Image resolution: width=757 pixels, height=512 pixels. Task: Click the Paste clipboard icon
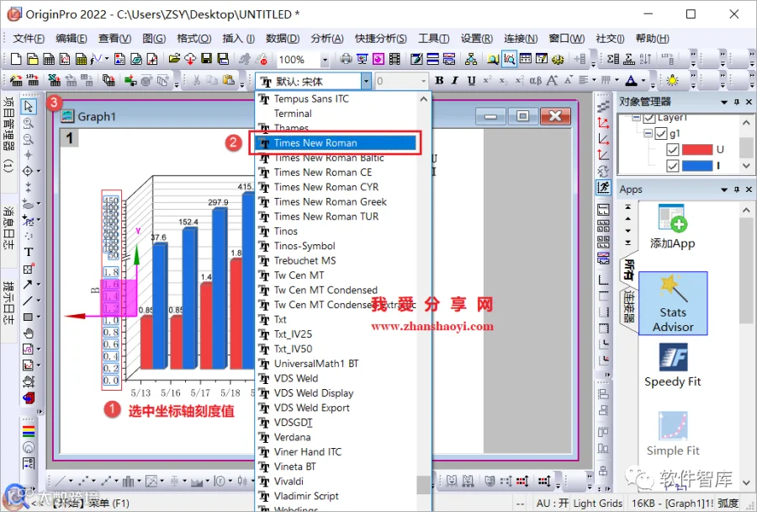[228, 81]
